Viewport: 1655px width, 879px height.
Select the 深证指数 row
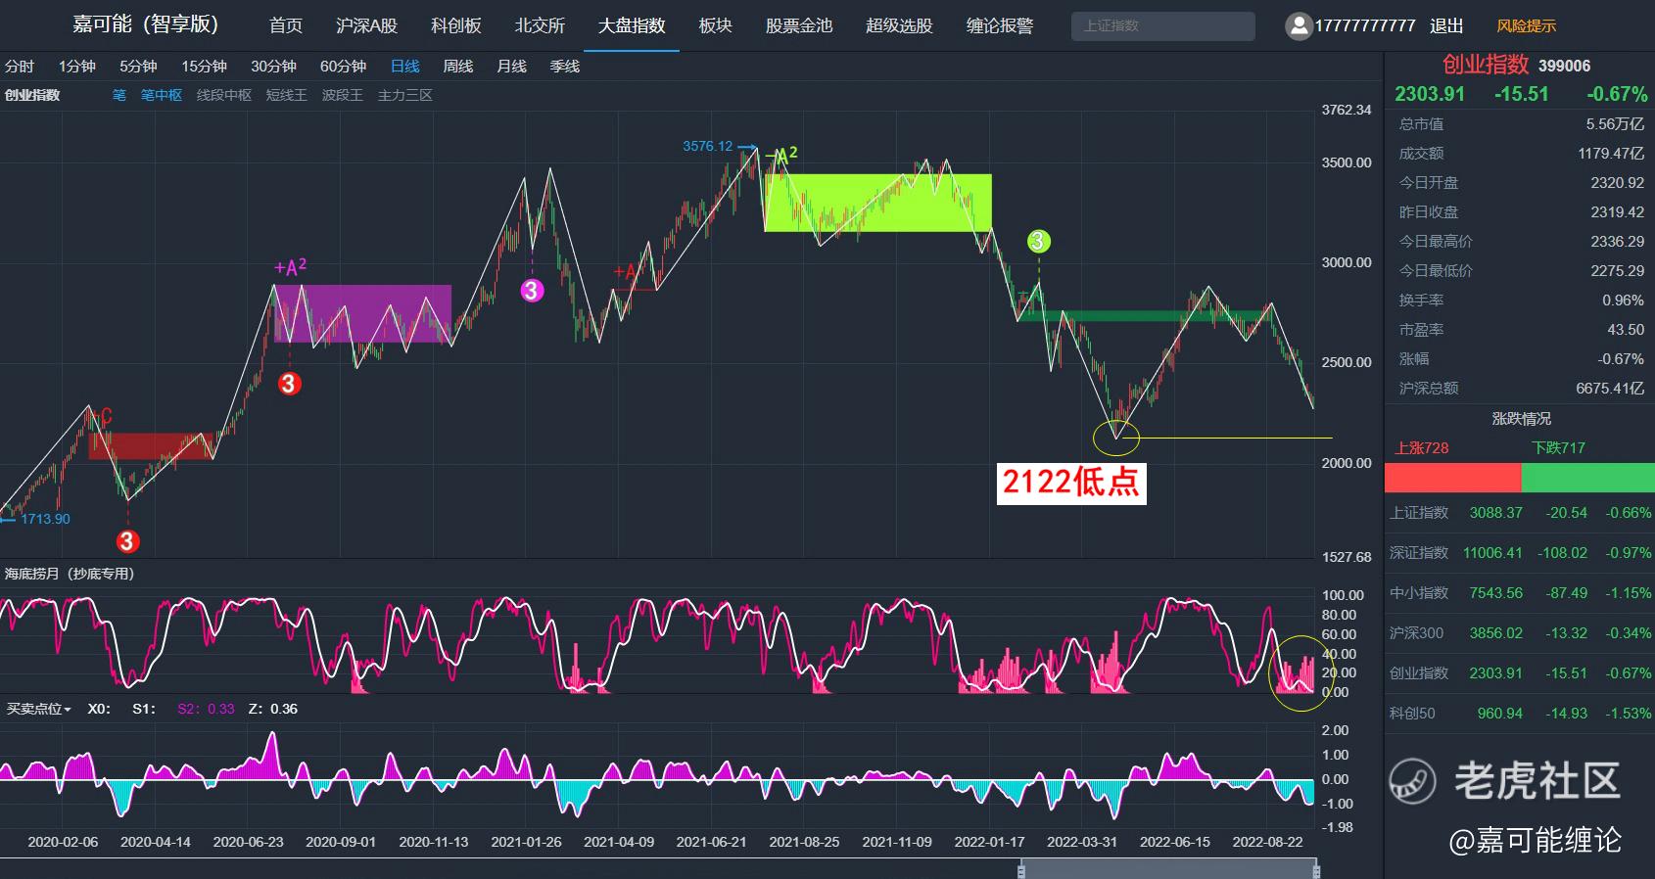[1520, 553]
